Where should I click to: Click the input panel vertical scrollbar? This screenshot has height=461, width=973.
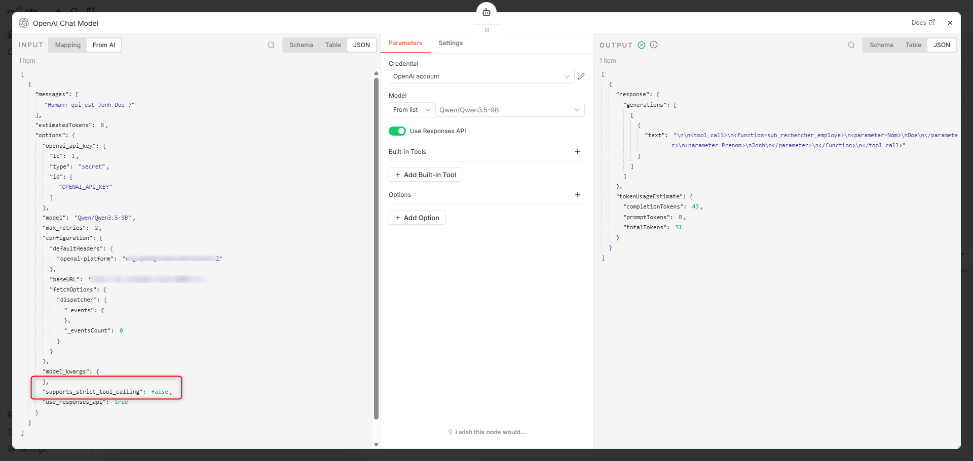[376, 248]
